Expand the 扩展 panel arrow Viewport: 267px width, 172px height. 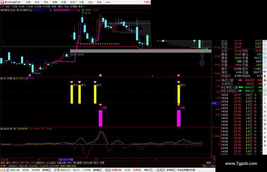(4, 166)
